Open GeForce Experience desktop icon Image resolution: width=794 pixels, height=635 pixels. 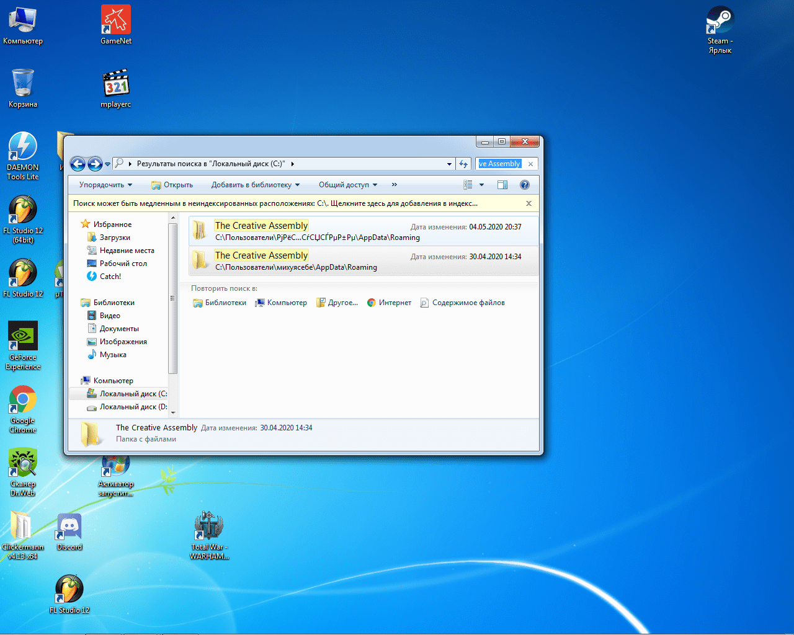(x=23, y=346)
